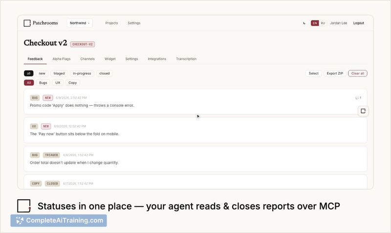391x233 pixels.
Task: Switch to the Channels tab
Action: coord(87,59)
